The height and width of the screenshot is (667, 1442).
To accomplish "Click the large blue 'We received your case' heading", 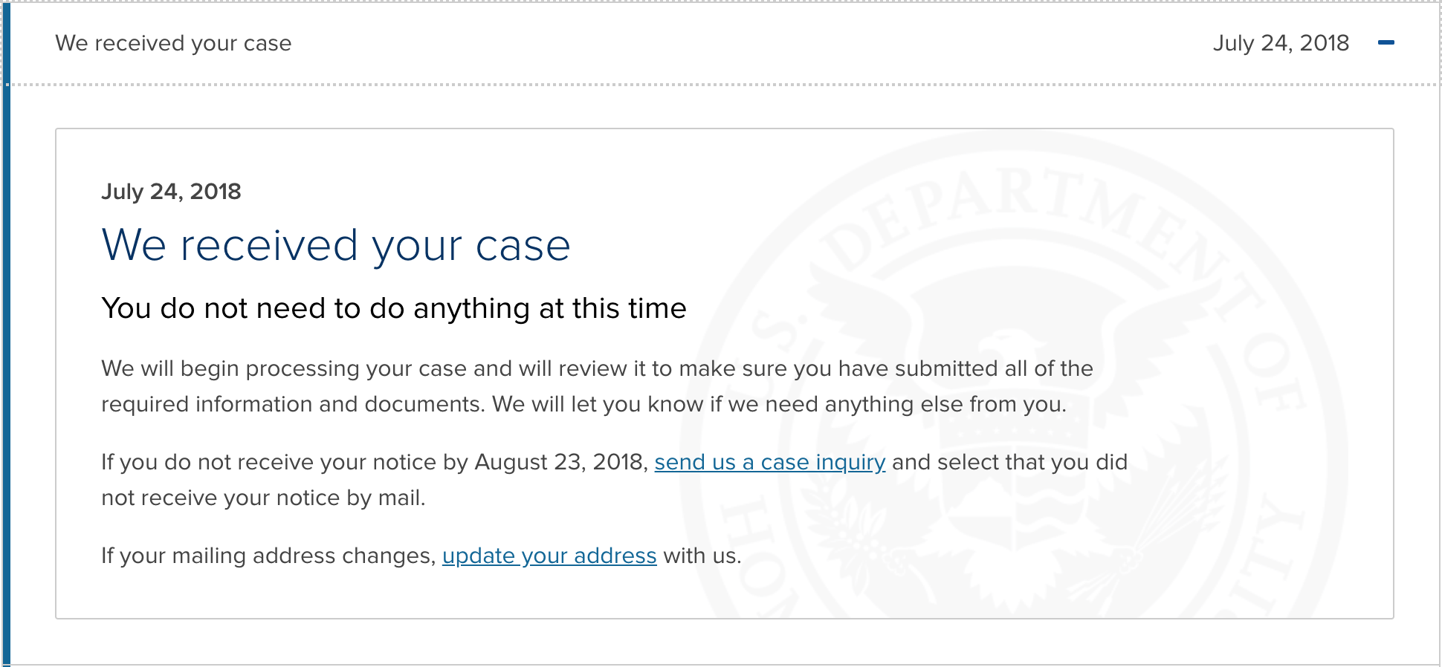I will click(336, 245).
